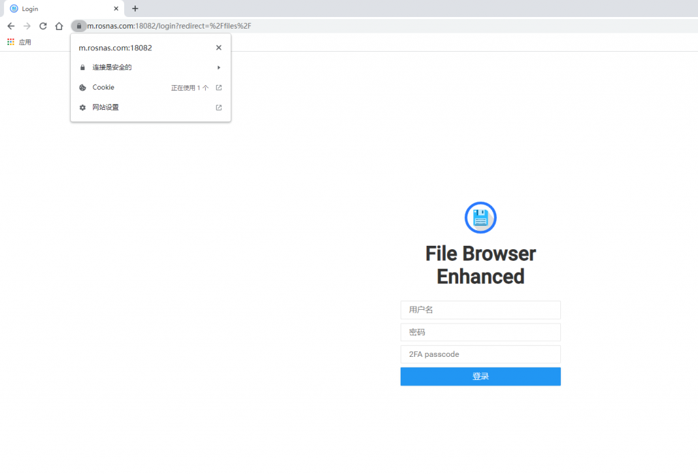Click the File Browser Enhanced heading
This screenshot has width=698, height=474.
pos(481,265)
